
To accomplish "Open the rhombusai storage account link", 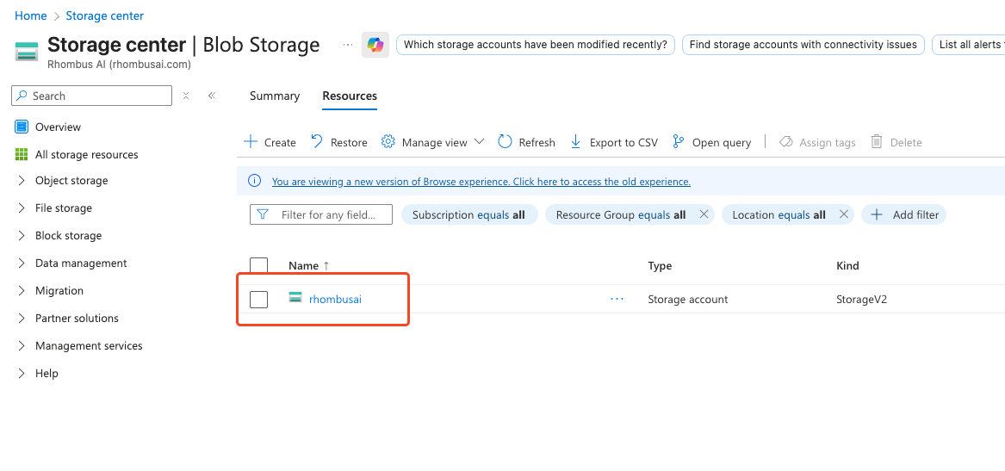I will point(335,299).
